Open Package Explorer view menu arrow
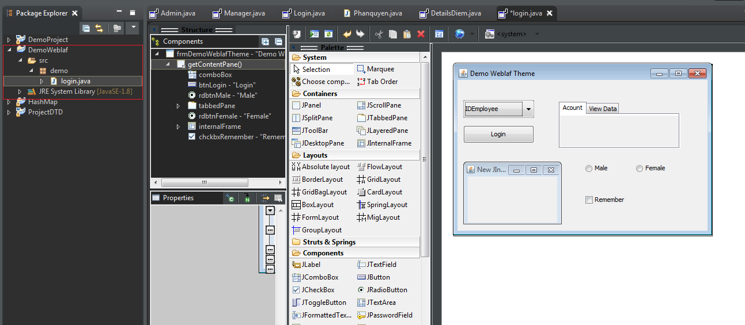This screenshot has width=745, height=325. (x=134, y=27)
